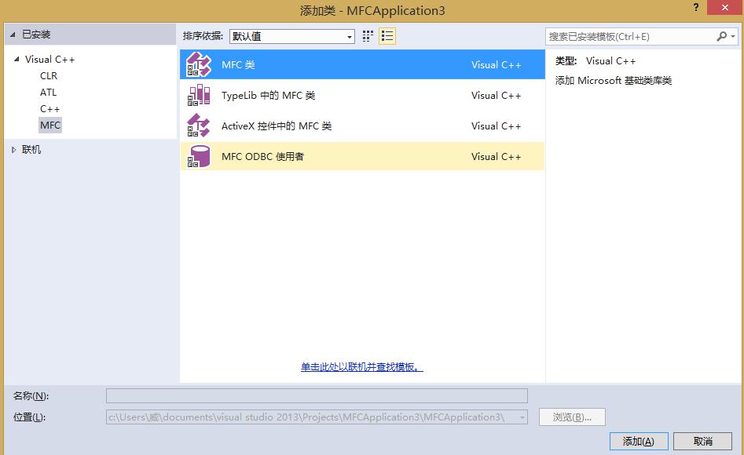Click the 名称(N) input field
The height and width of the screenshot is (455, 744).
(317, 395)
